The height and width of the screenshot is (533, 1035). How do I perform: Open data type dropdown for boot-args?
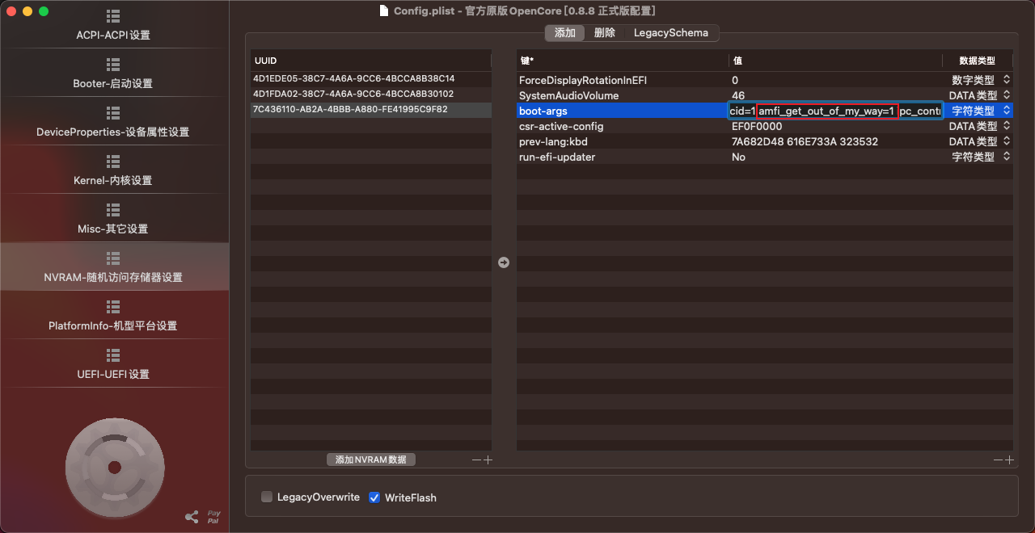coord(1007,111)
